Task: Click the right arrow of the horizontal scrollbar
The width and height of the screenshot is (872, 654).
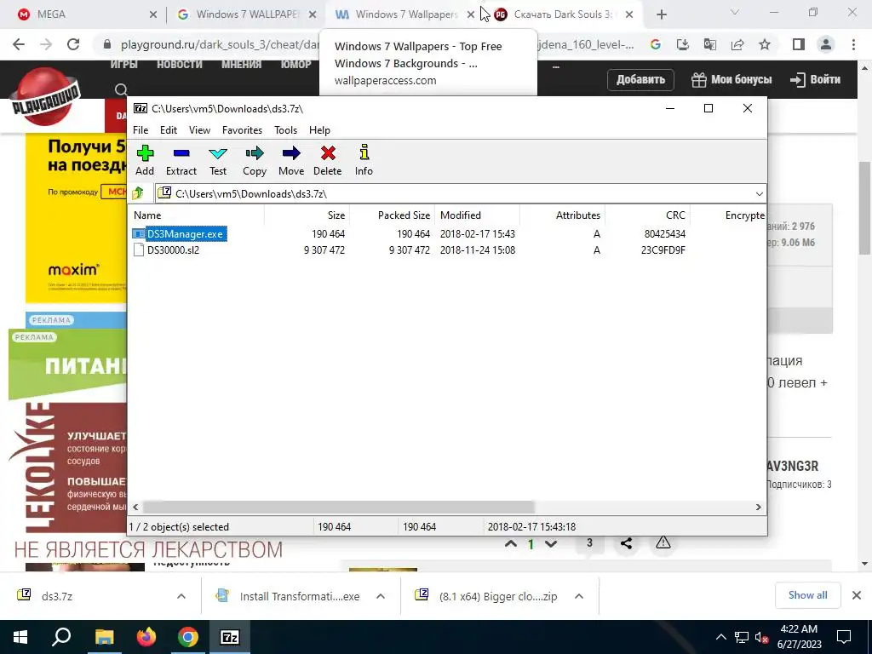Action: tap(759, 508)
